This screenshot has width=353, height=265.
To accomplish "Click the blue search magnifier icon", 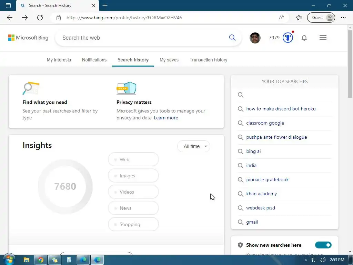I will 232,38.
